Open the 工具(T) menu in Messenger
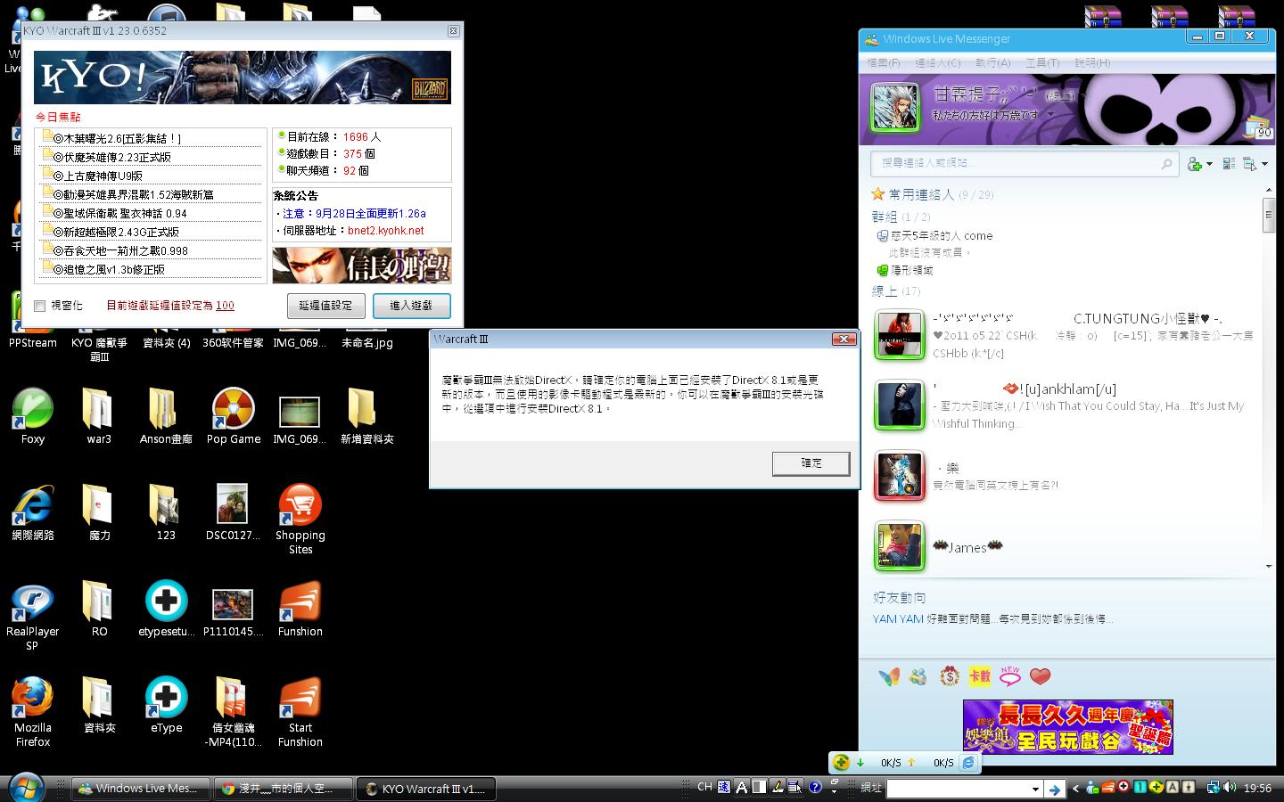The height and width of the screenshot is (802, 1284). 1041,63
